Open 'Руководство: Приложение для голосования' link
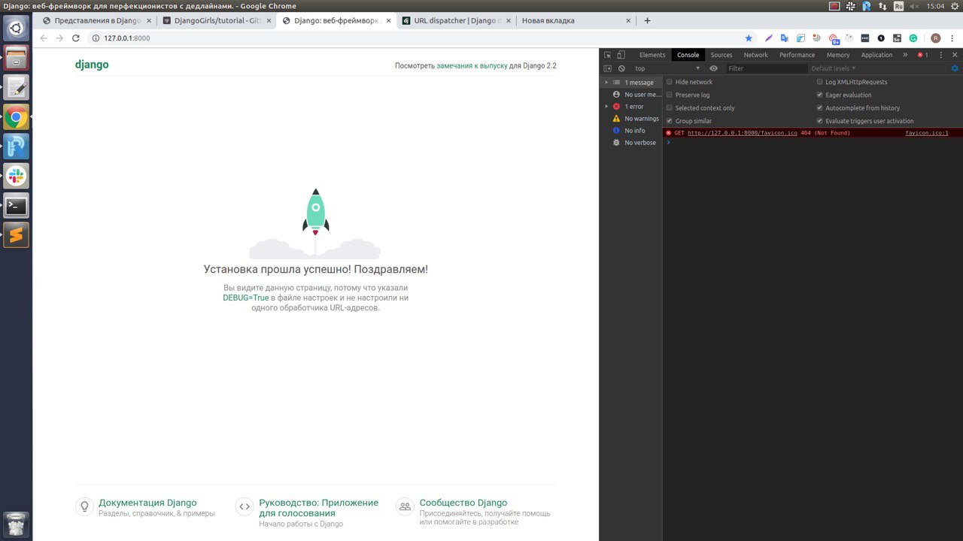Screen dimensions: 963x541 pyautogui.click(x=318, y=508)
